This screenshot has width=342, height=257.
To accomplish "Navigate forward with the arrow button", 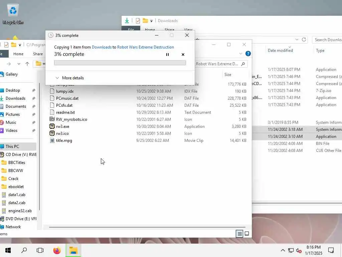I will coord(9,64).
